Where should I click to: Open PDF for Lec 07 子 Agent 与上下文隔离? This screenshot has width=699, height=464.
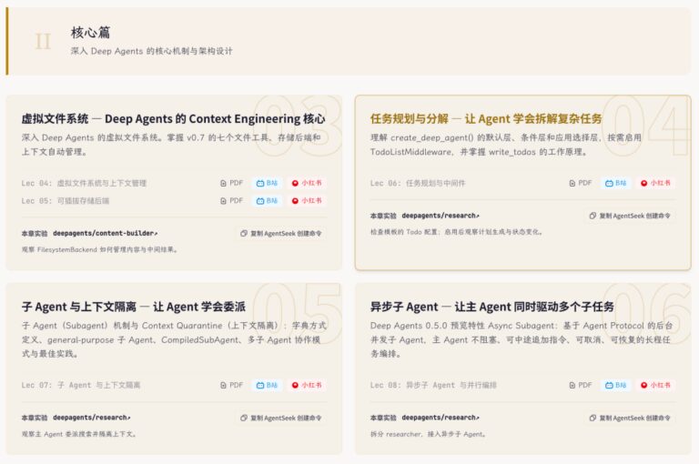pyautogui.click(x=231, y=385)
